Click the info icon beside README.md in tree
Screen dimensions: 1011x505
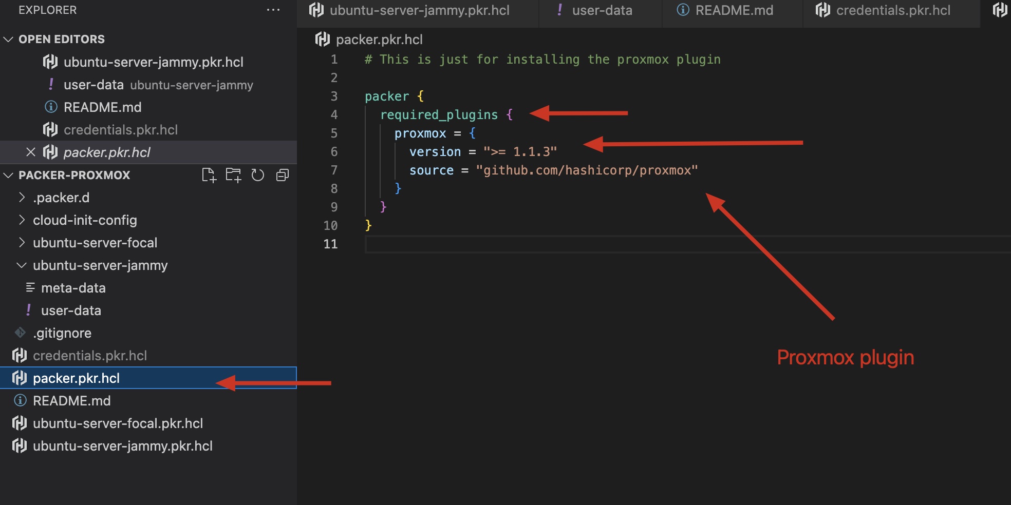click(x=20, y=400)
